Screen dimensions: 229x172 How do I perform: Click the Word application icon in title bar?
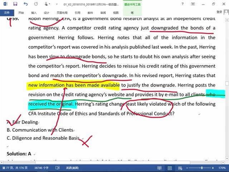tap(5, 4)
